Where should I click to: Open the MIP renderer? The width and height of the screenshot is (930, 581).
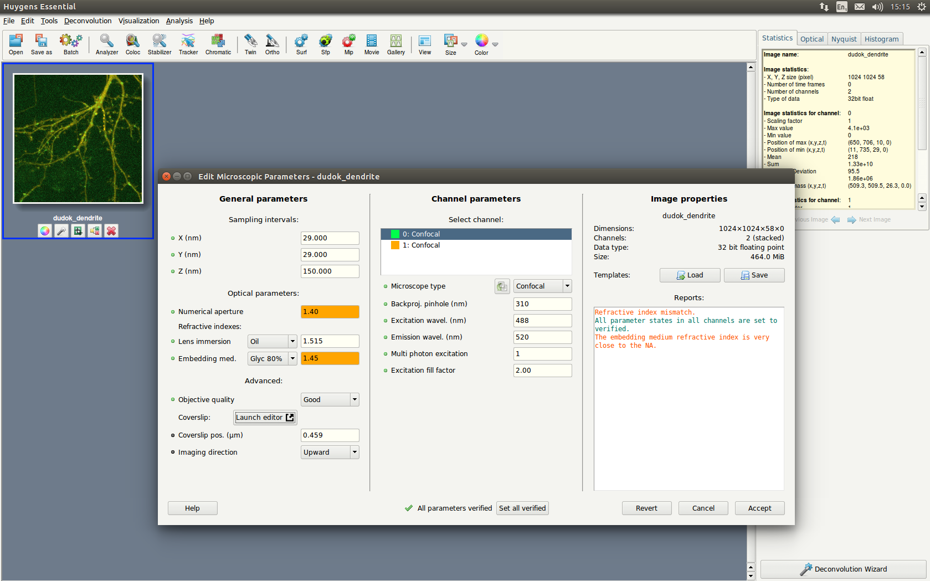[348, 44]
